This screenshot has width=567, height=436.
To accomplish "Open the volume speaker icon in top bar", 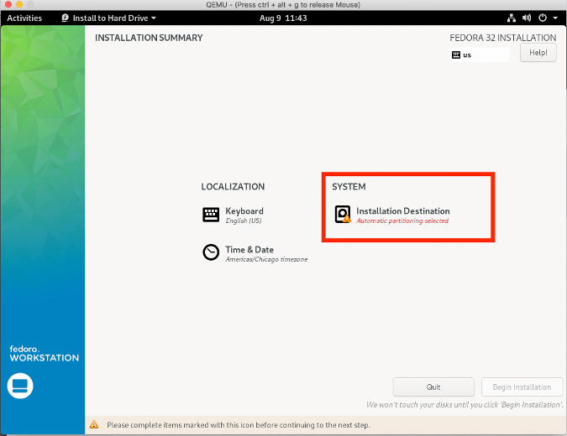I will pos(527,18).
